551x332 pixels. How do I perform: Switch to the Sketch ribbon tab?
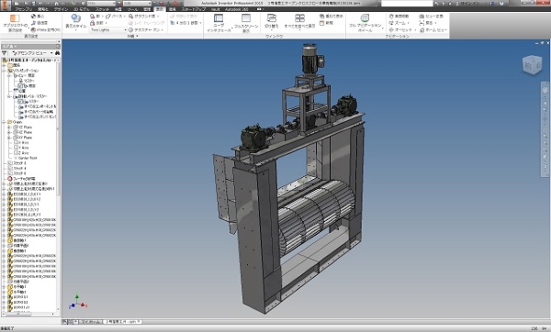click(102, 9)
